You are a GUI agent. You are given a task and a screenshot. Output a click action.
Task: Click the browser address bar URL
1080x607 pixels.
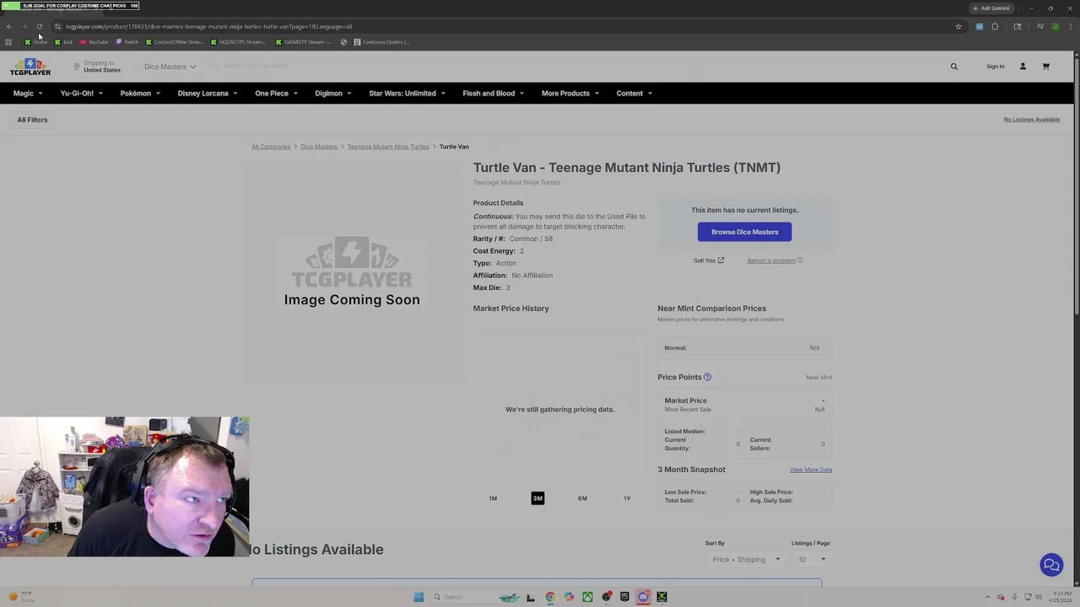(x=209, y=26)
